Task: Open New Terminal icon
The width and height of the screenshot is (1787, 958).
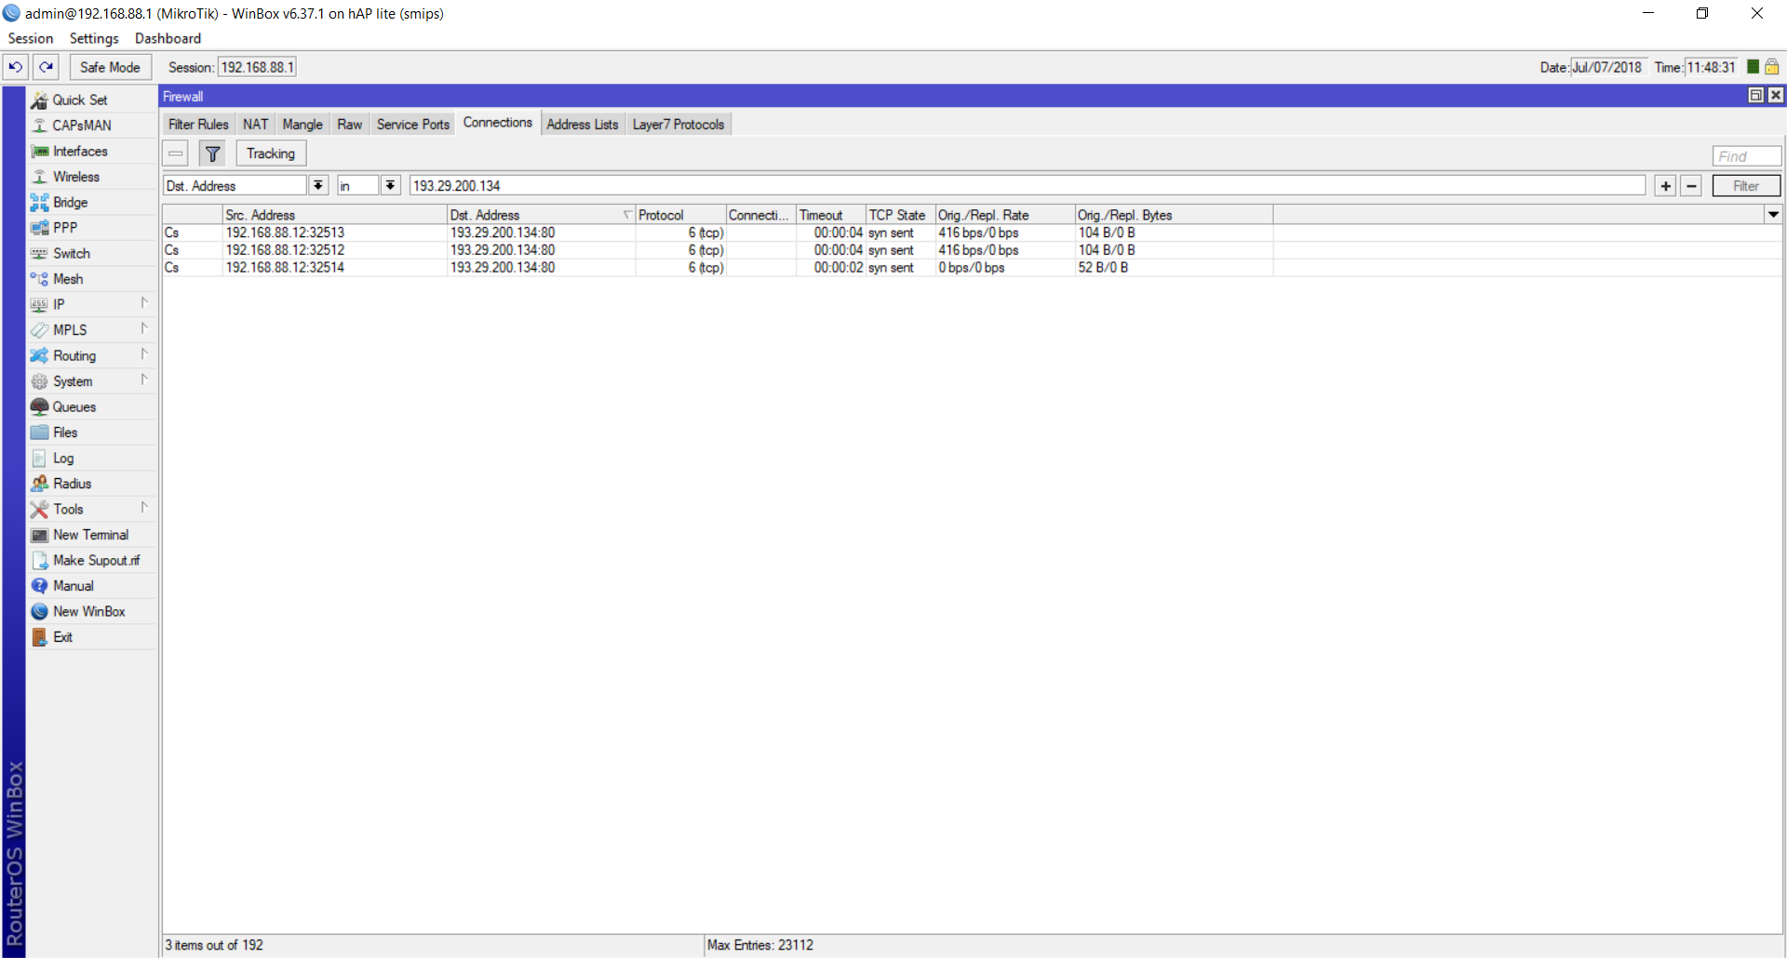Action: click(x=39, y=535)
